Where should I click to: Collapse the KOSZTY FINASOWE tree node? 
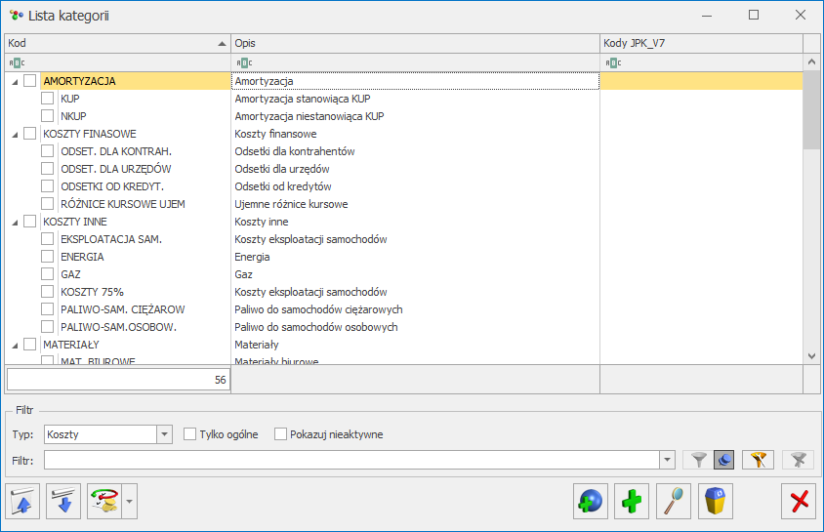14,134
